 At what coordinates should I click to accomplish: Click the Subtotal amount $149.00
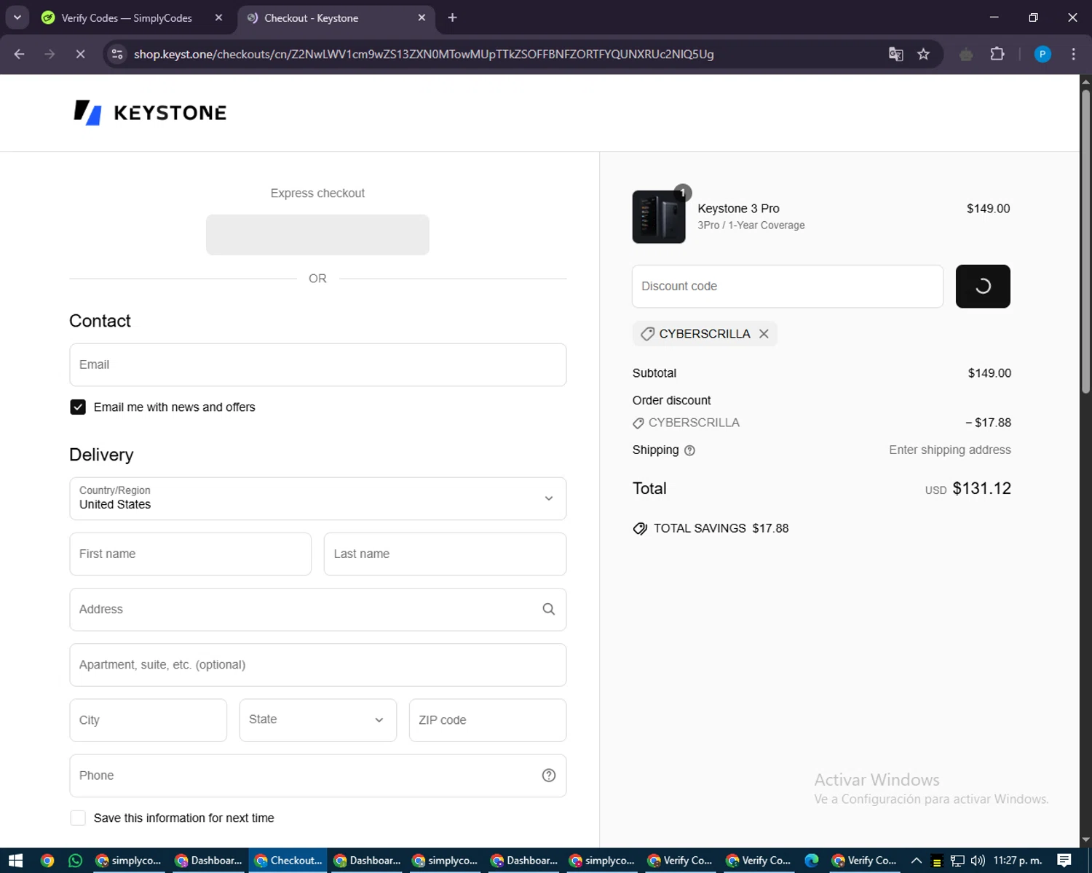(989, 373)
